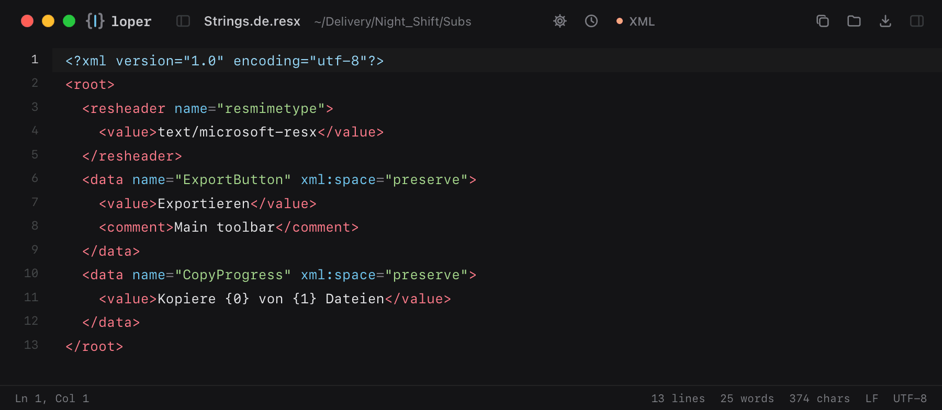Click the closing </root> tag
The image size is (942, 410).
94,347
